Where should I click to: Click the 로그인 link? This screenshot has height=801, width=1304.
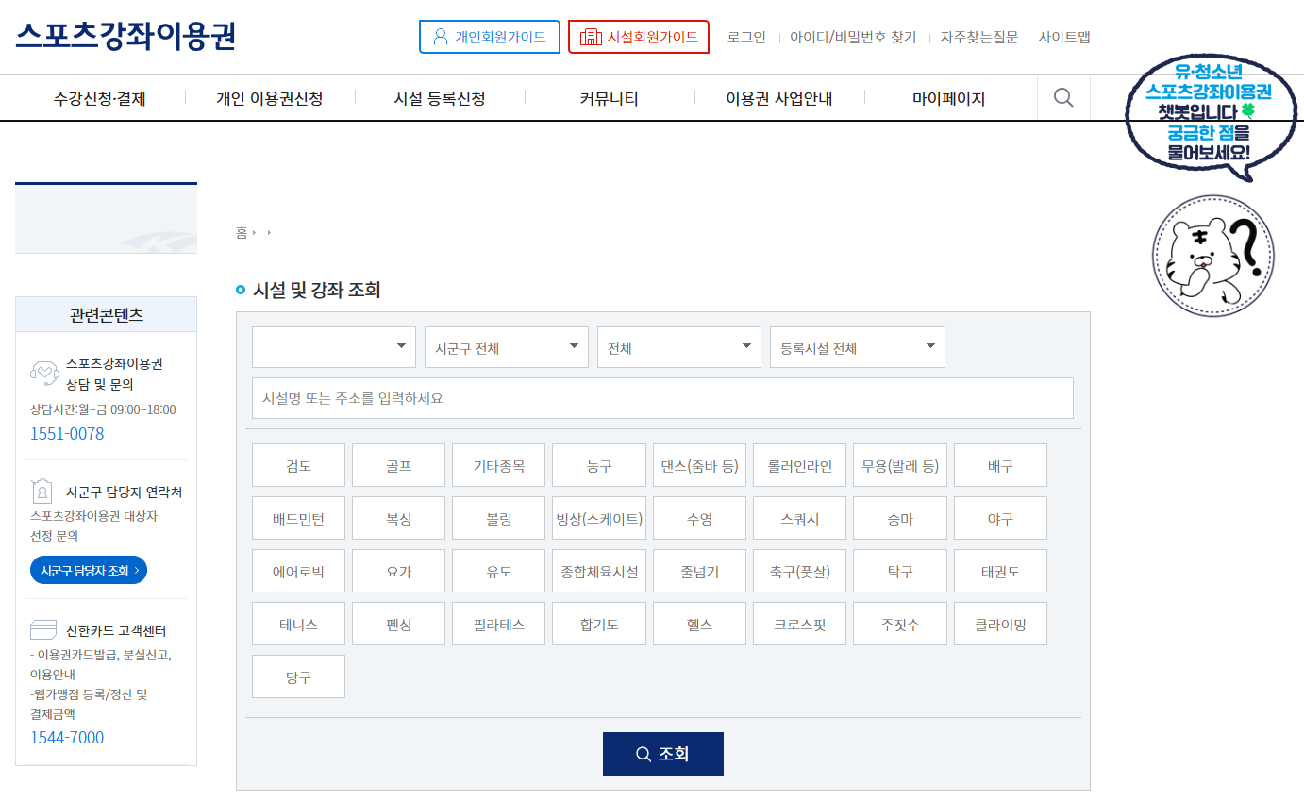point(745,37)
